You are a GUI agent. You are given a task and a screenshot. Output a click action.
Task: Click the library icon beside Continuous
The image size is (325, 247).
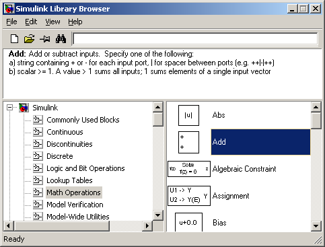click(38, 132)
